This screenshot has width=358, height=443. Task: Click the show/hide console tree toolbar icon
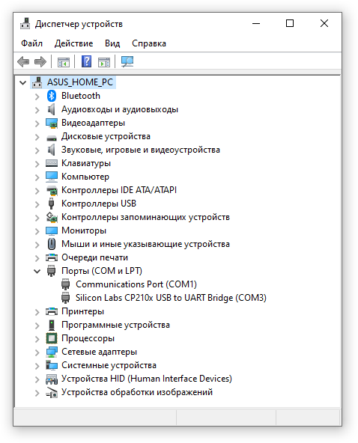[64, 62]
